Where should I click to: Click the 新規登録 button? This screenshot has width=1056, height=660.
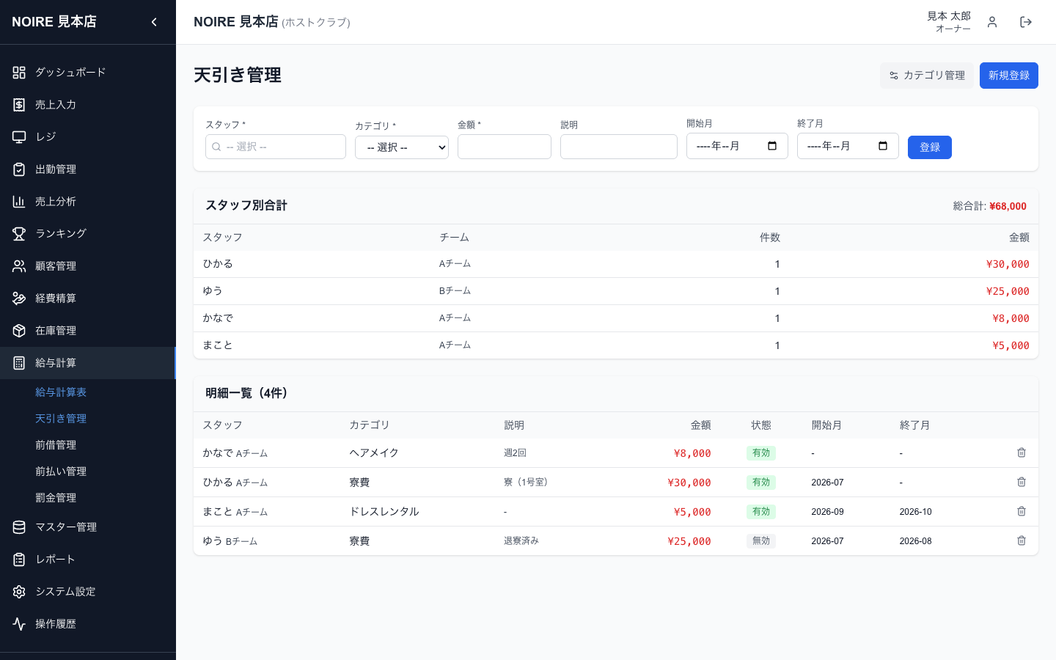tap(1009, 76)
